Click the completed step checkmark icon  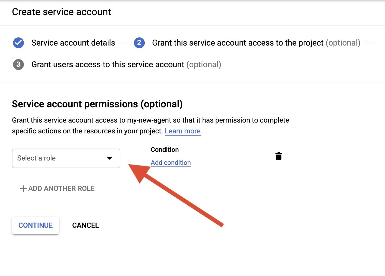click(18, 43)
